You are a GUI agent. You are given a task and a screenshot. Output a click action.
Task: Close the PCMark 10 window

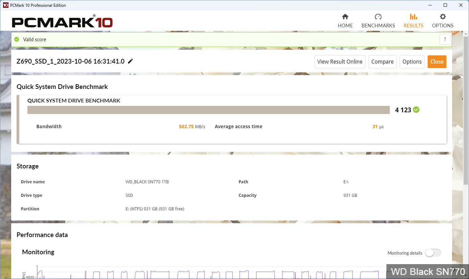coord(461,5)
